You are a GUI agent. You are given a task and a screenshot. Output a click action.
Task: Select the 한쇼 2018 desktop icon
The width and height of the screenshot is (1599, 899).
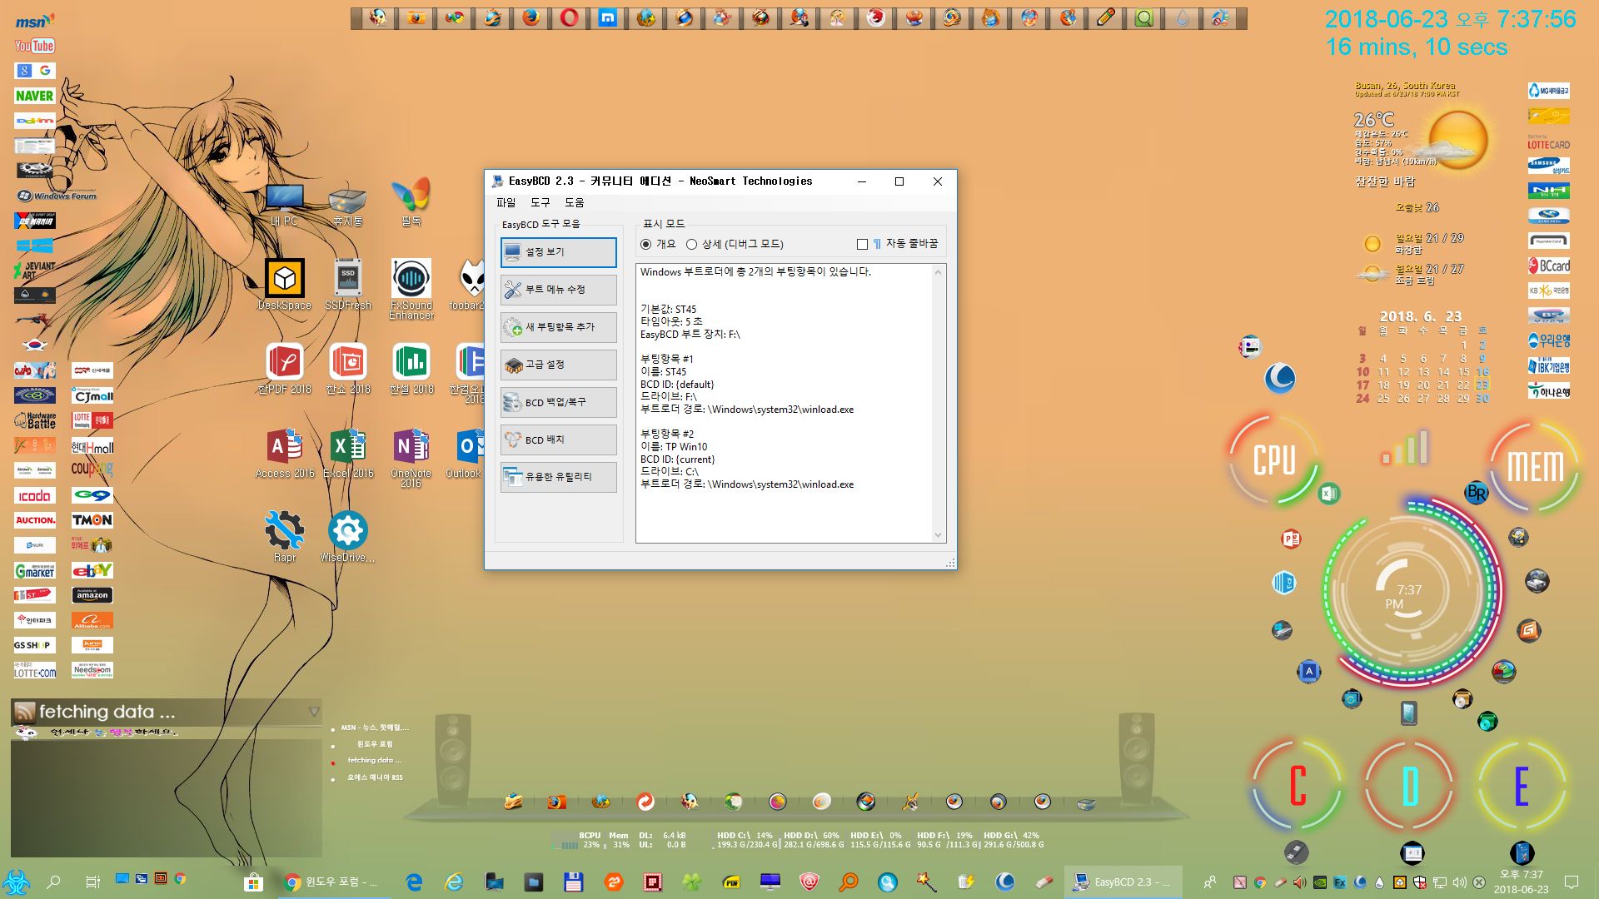pos(348,370)
